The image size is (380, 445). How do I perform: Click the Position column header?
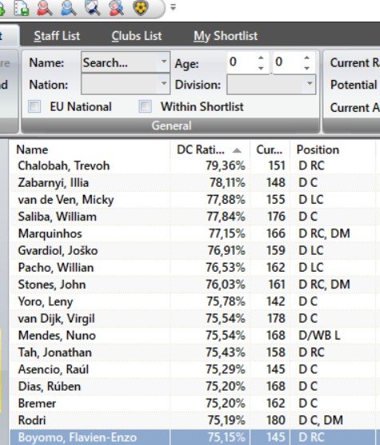318,150
